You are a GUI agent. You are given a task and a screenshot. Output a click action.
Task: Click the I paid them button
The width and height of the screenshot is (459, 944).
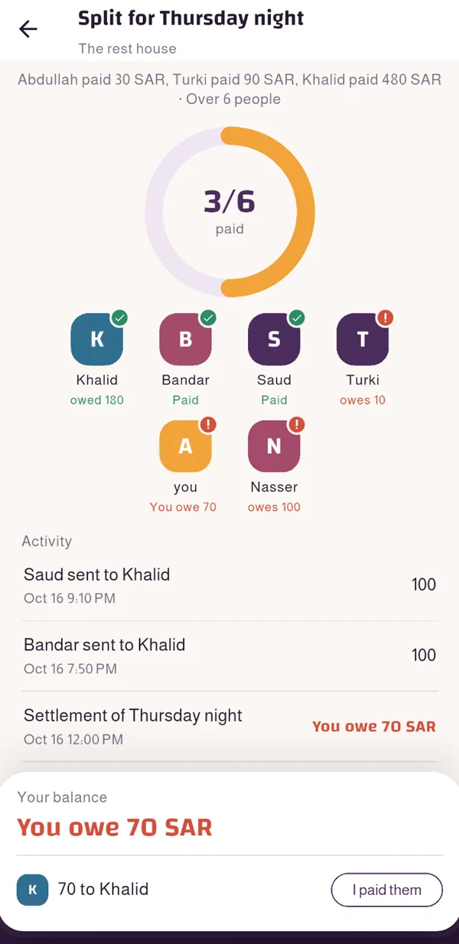coord(387,890)
